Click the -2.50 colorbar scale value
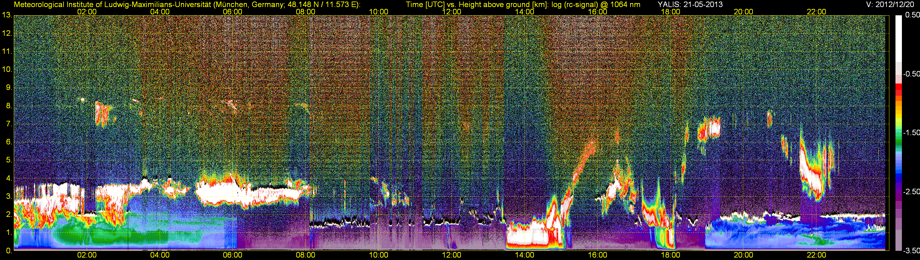Viewport: 920px width, 260px height. pos(911,191)
